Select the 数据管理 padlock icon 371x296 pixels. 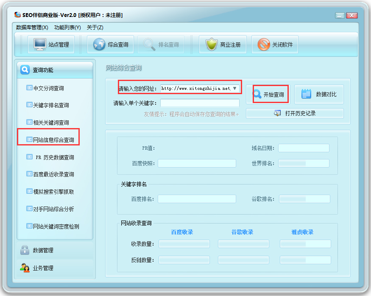tap(25, 250)
